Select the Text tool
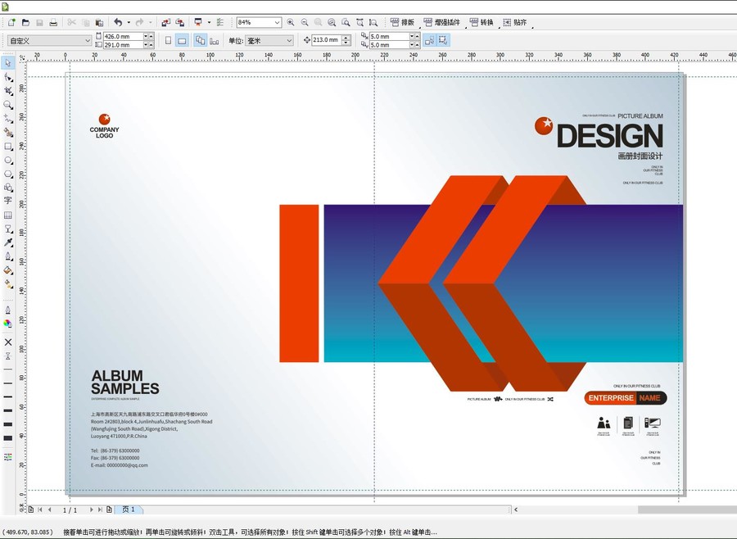This screenshot has width=737, height=539. (8, 201)
